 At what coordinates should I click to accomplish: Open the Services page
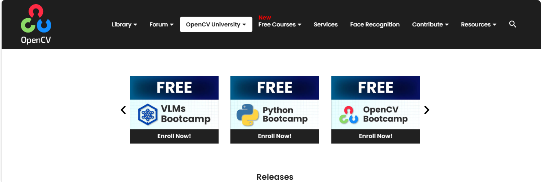(326, 24)
